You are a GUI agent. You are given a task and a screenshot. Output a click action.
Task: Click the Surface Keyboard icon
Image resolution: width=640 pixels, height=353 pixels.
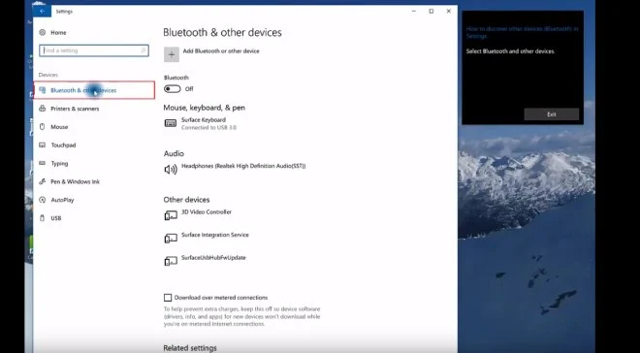[x=171, y=123]
